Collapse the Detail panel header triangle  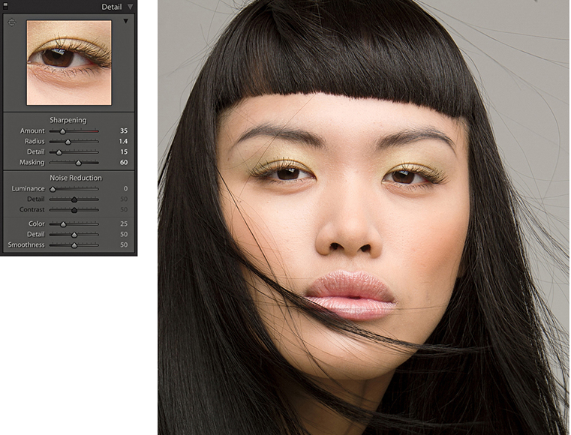coord(130,7)
